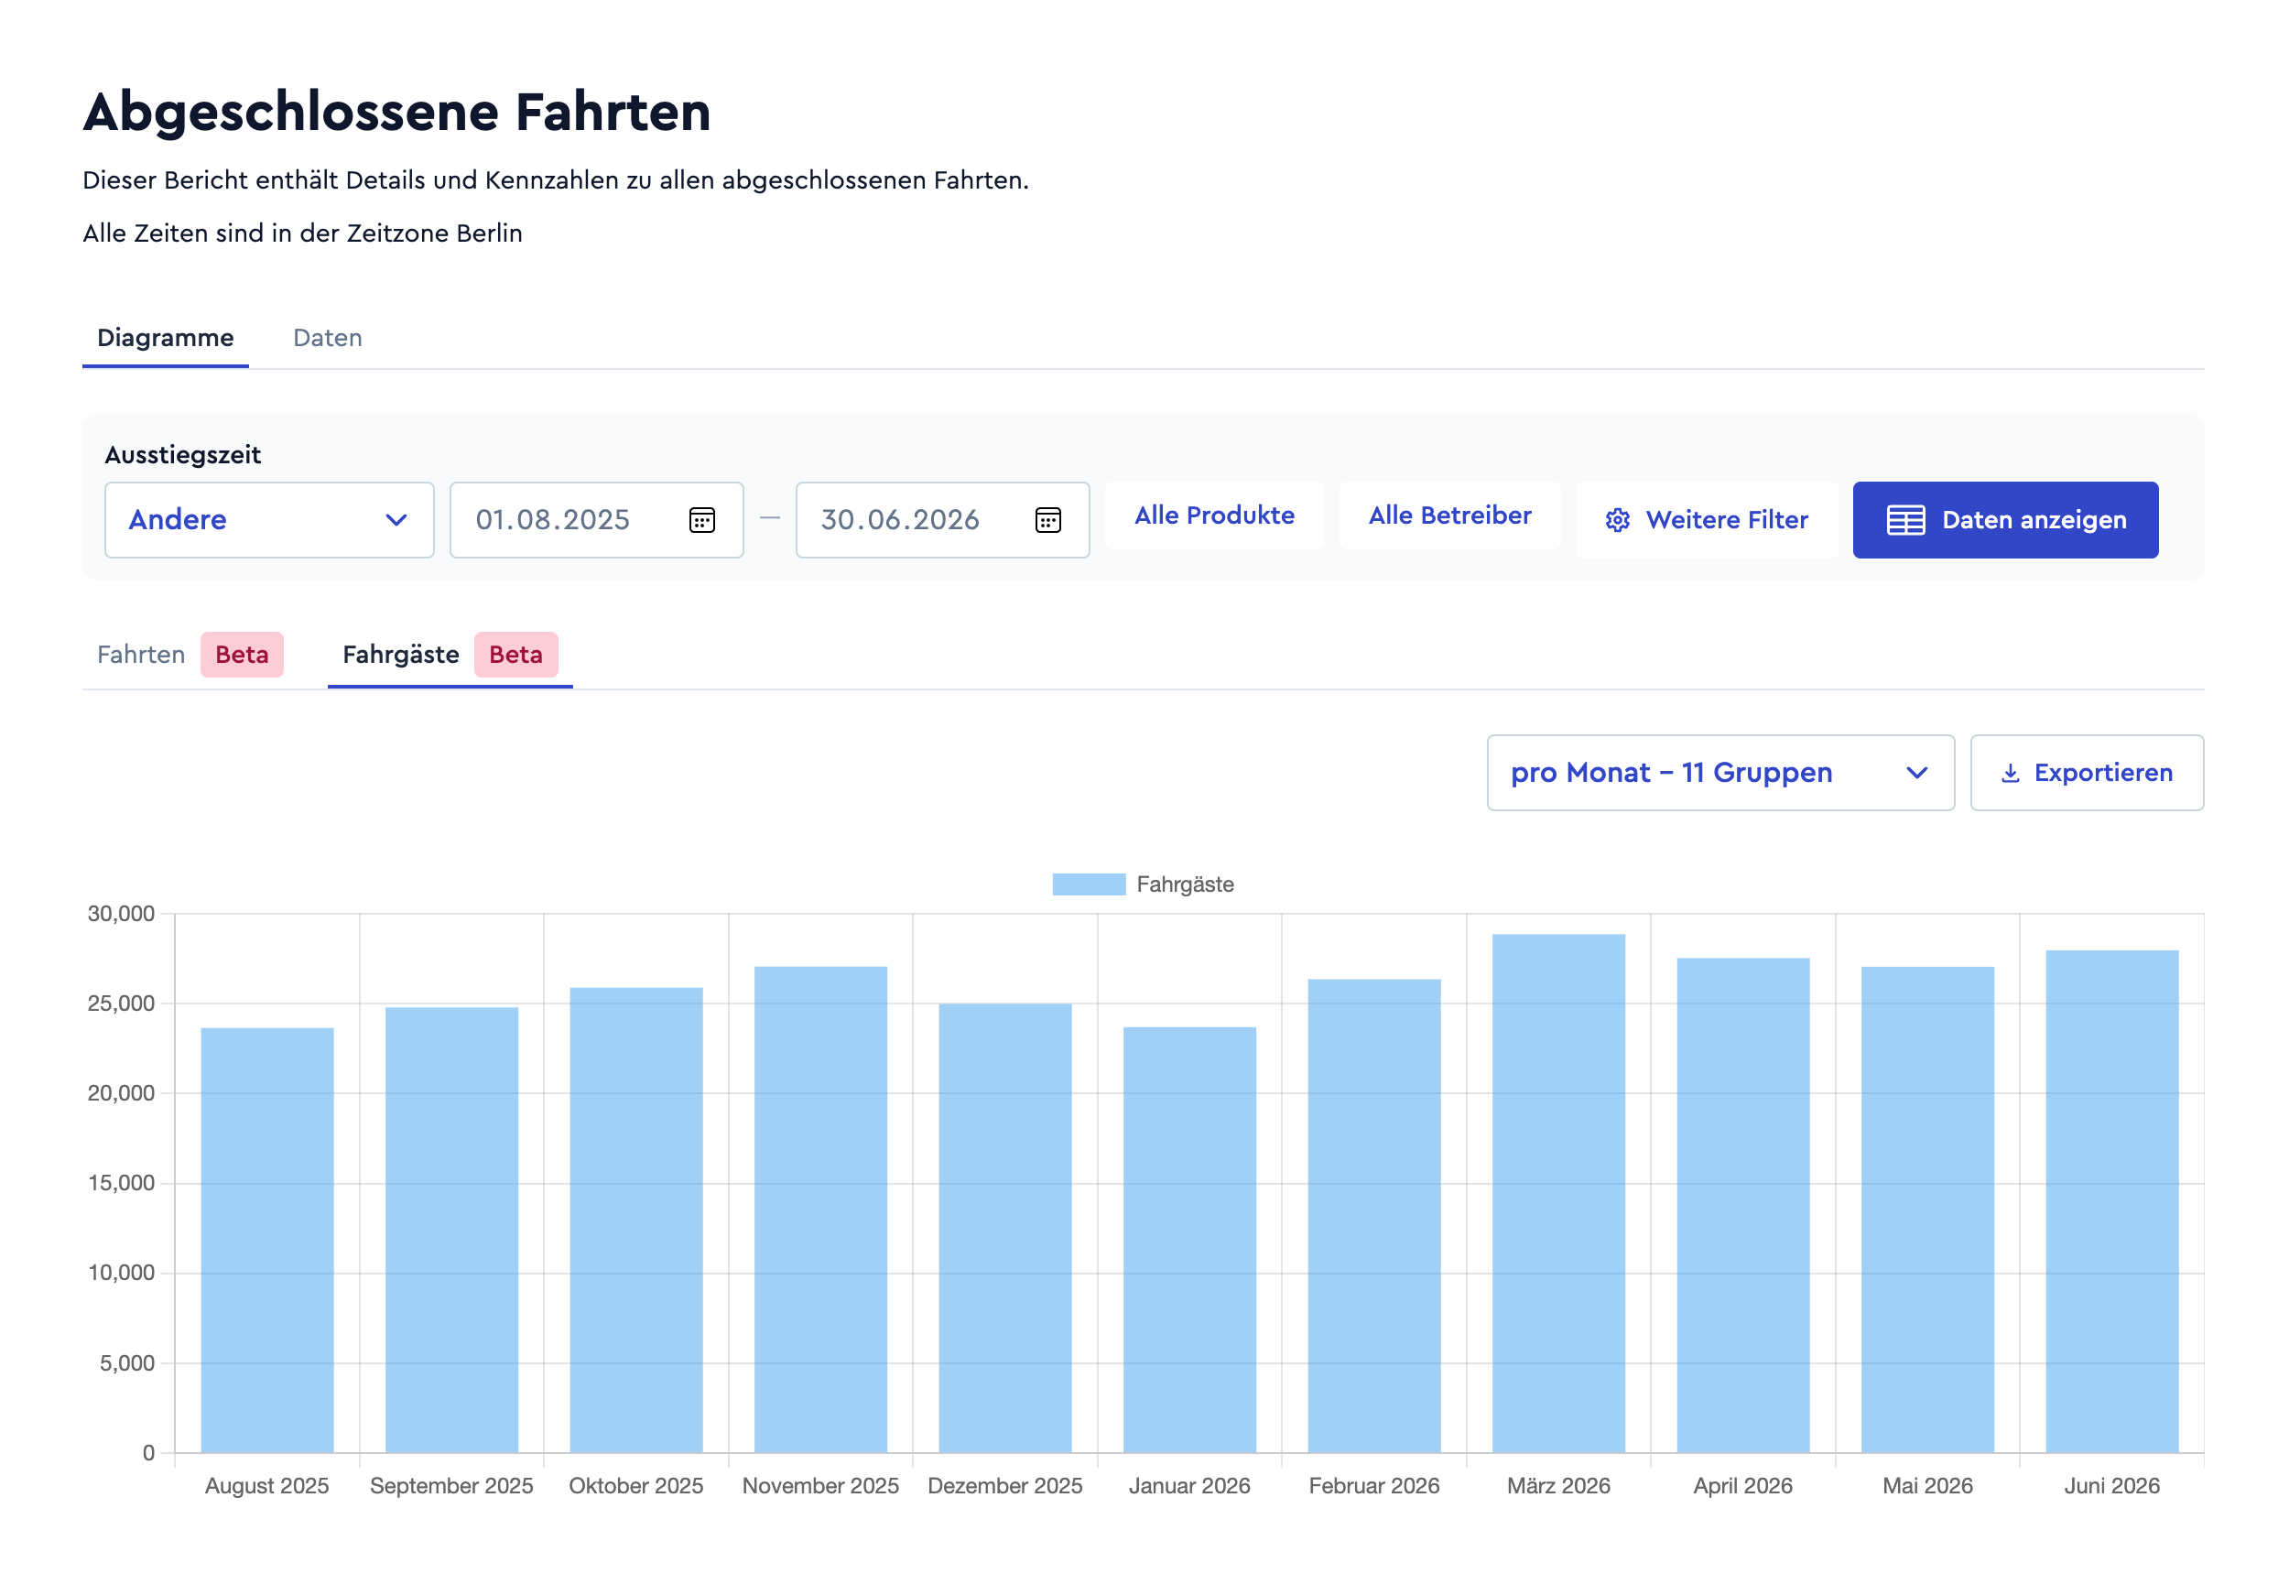
Task: Switch to the Daten tab
Action: (x=328, y=339)
